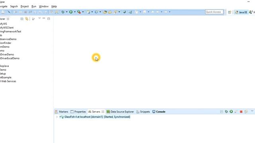Click the Search flashlight icon
This screenshot has height=143, width=255.
(x=116, y=12)
